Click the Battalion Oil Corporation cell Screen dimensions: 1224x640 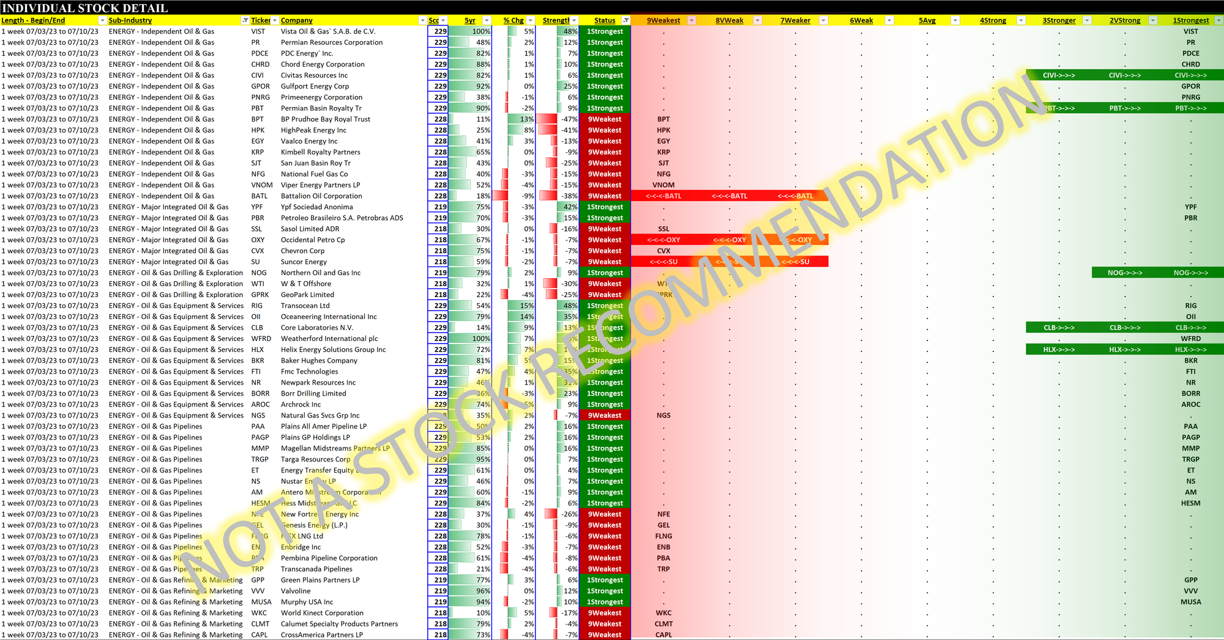tap(353, 196)
